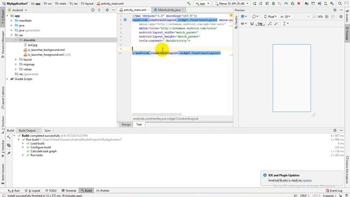Open the Event Log button
Image resolution: width=350 pixels, height=197 pixels.
(x=334, y=191)
